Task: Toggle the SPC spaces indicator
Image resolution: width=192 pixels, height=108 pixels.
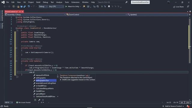Action: pos(182,102)
